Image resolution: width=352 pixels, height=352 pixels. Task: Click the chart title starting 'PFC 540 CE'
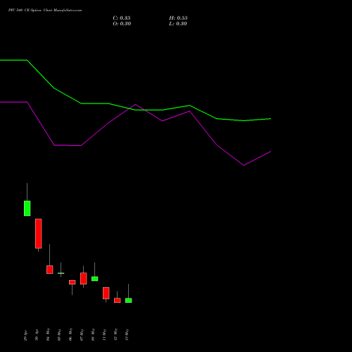45,11
